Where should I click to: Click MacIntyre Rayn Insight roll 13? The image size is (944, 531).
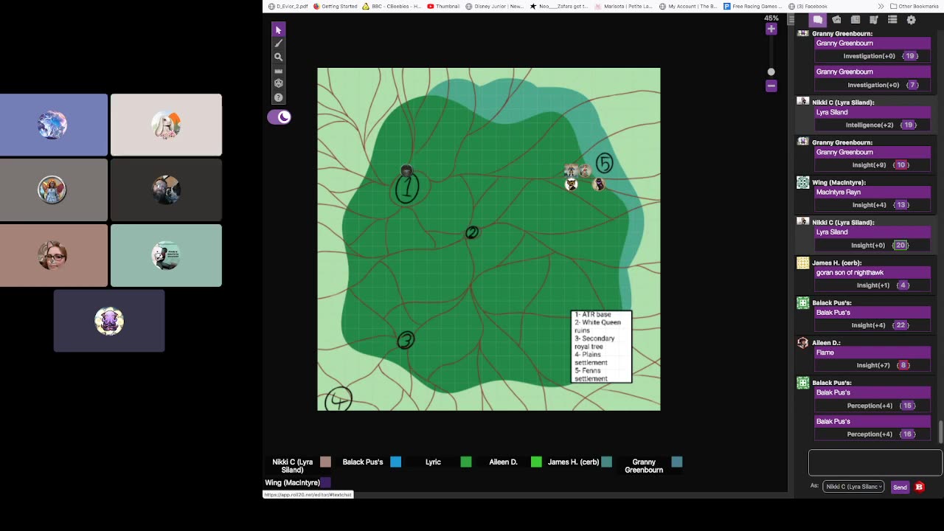(900, 205)
